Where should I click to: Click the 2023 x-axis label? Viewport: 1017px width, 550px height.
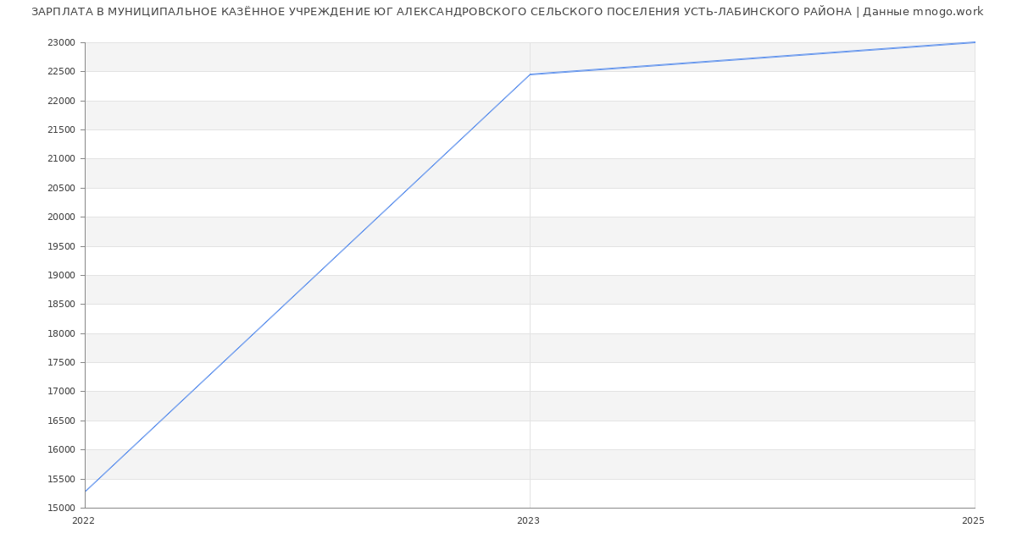(528, 521)
